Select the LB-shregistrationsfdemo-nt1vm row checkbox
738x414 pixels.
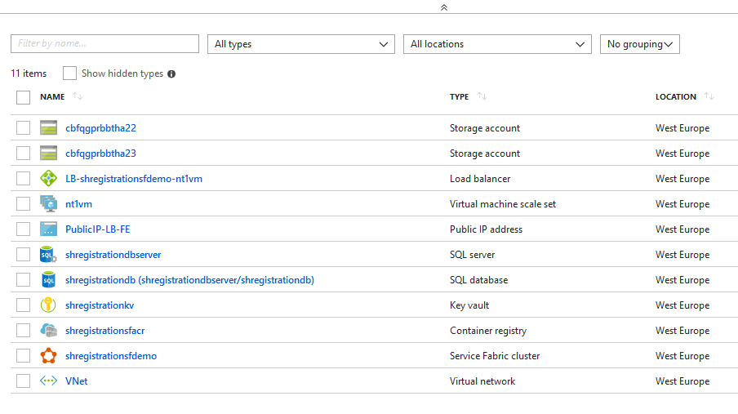click(23, 179)
